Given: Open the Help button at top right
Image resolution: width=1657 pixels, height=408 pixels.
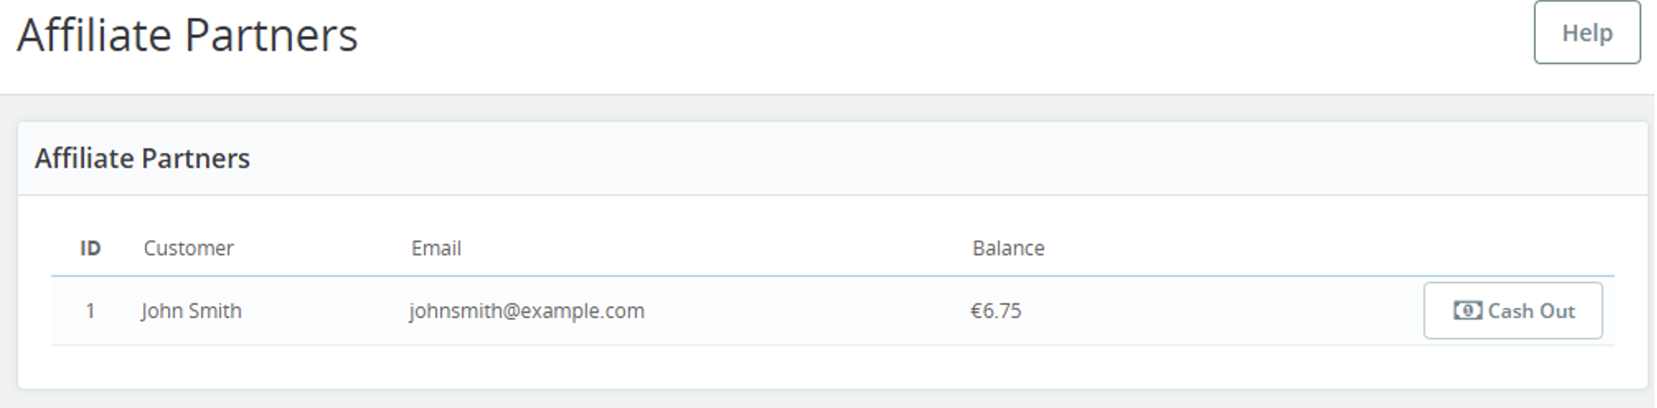Looking at the screenshot, I should pyautogui.click(x=1587, y=32).
